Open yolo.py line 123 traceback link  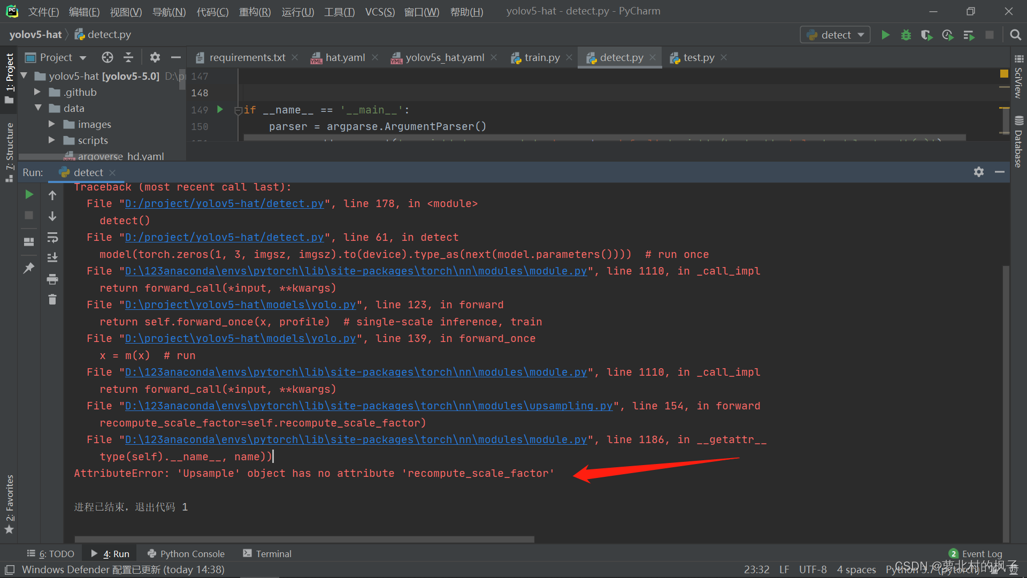tap(240, 305)
